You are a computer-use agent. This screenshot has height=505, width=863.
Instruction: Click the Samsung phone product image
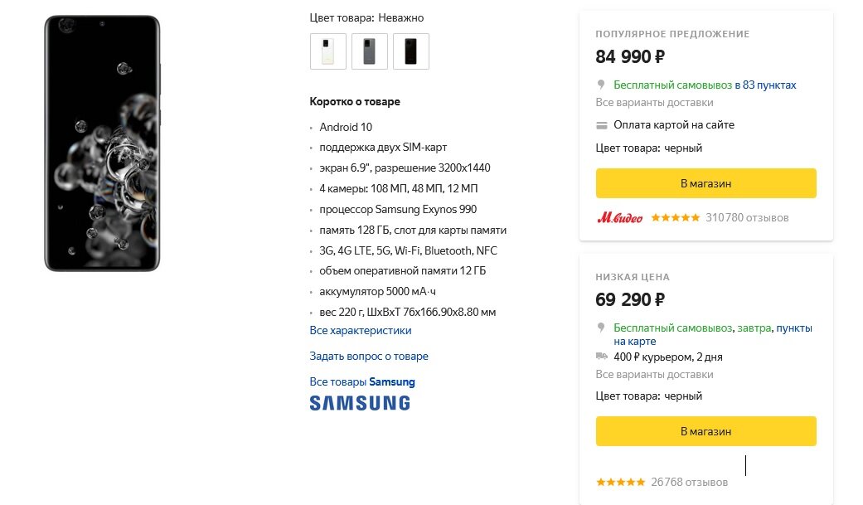[102, 143]
